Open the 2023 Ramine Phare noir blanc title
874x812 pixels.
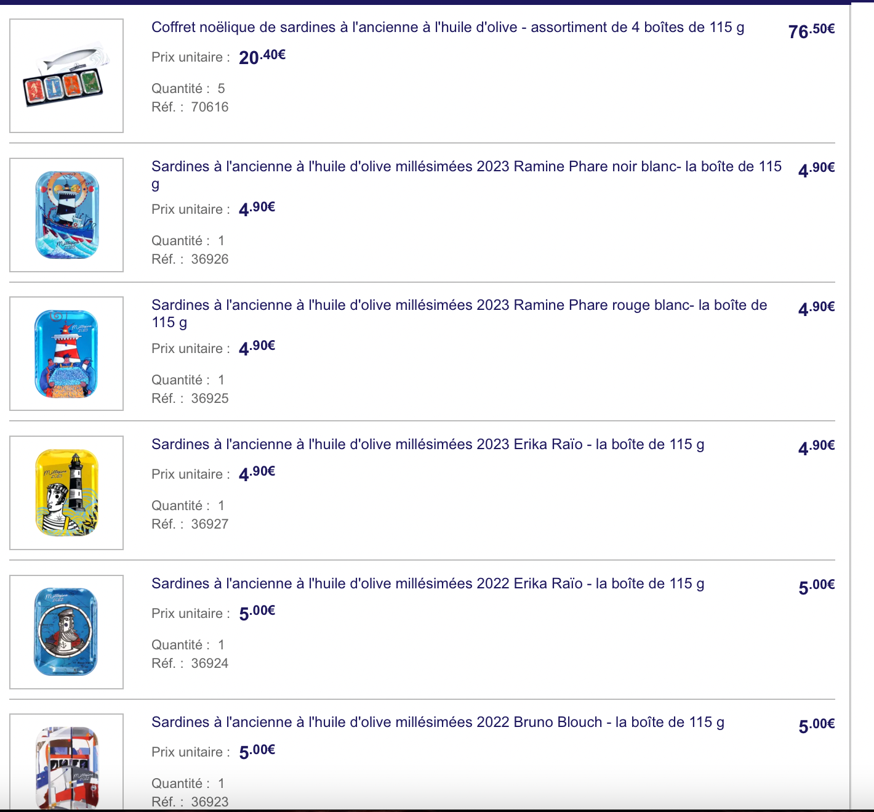[466, 167]
